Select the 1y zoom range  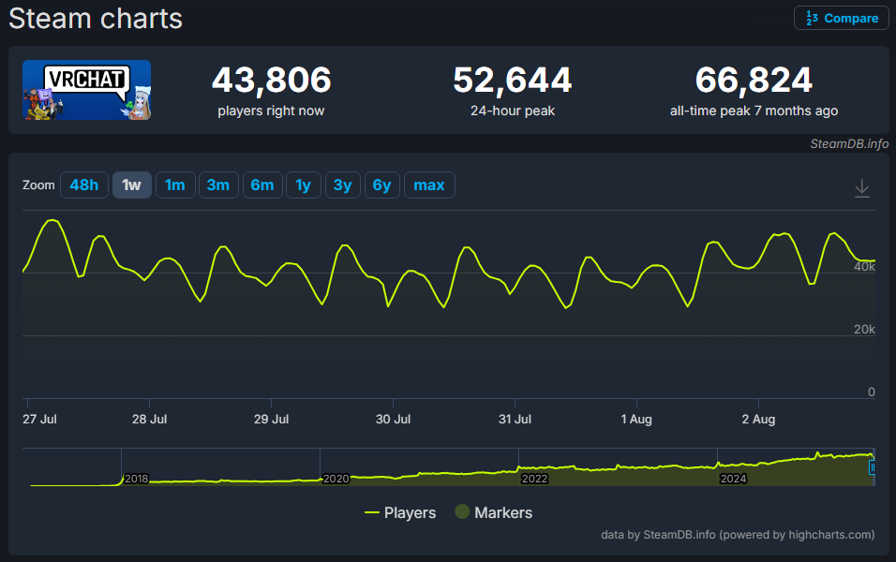303,185
